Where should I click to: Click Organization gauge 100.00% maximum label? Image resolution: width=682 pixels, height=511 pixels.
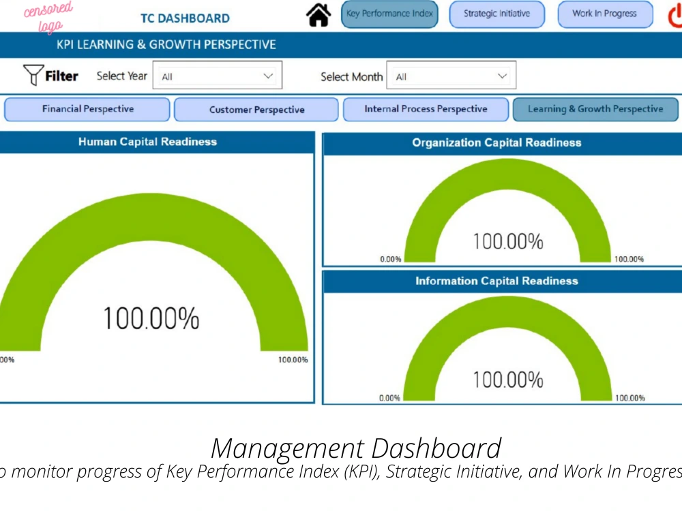coord(629,260)
